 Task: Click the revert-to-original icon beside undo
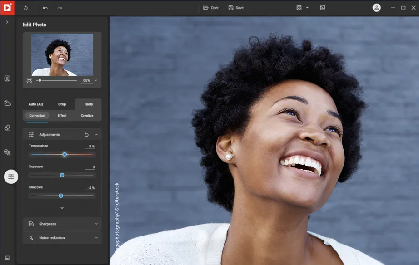(x=25, y=8)
